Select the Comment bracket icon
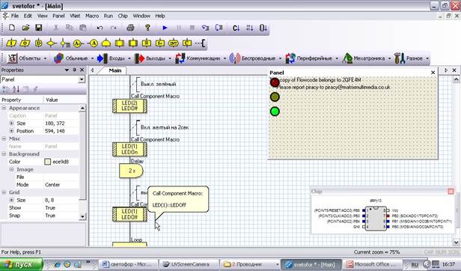The image size is (461, 271). [x=201, y=43]
